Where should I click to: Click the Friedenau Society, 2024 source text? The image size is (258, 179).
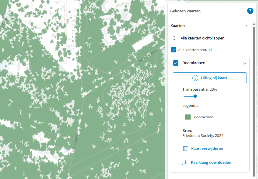(203, 135)
